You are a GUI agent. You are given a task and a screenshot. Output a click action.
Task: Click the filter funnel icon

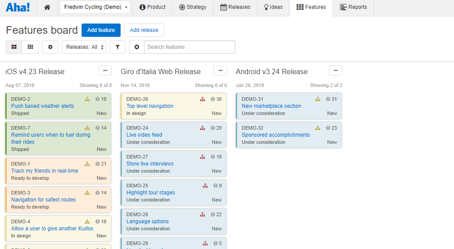tap(117, 47)
